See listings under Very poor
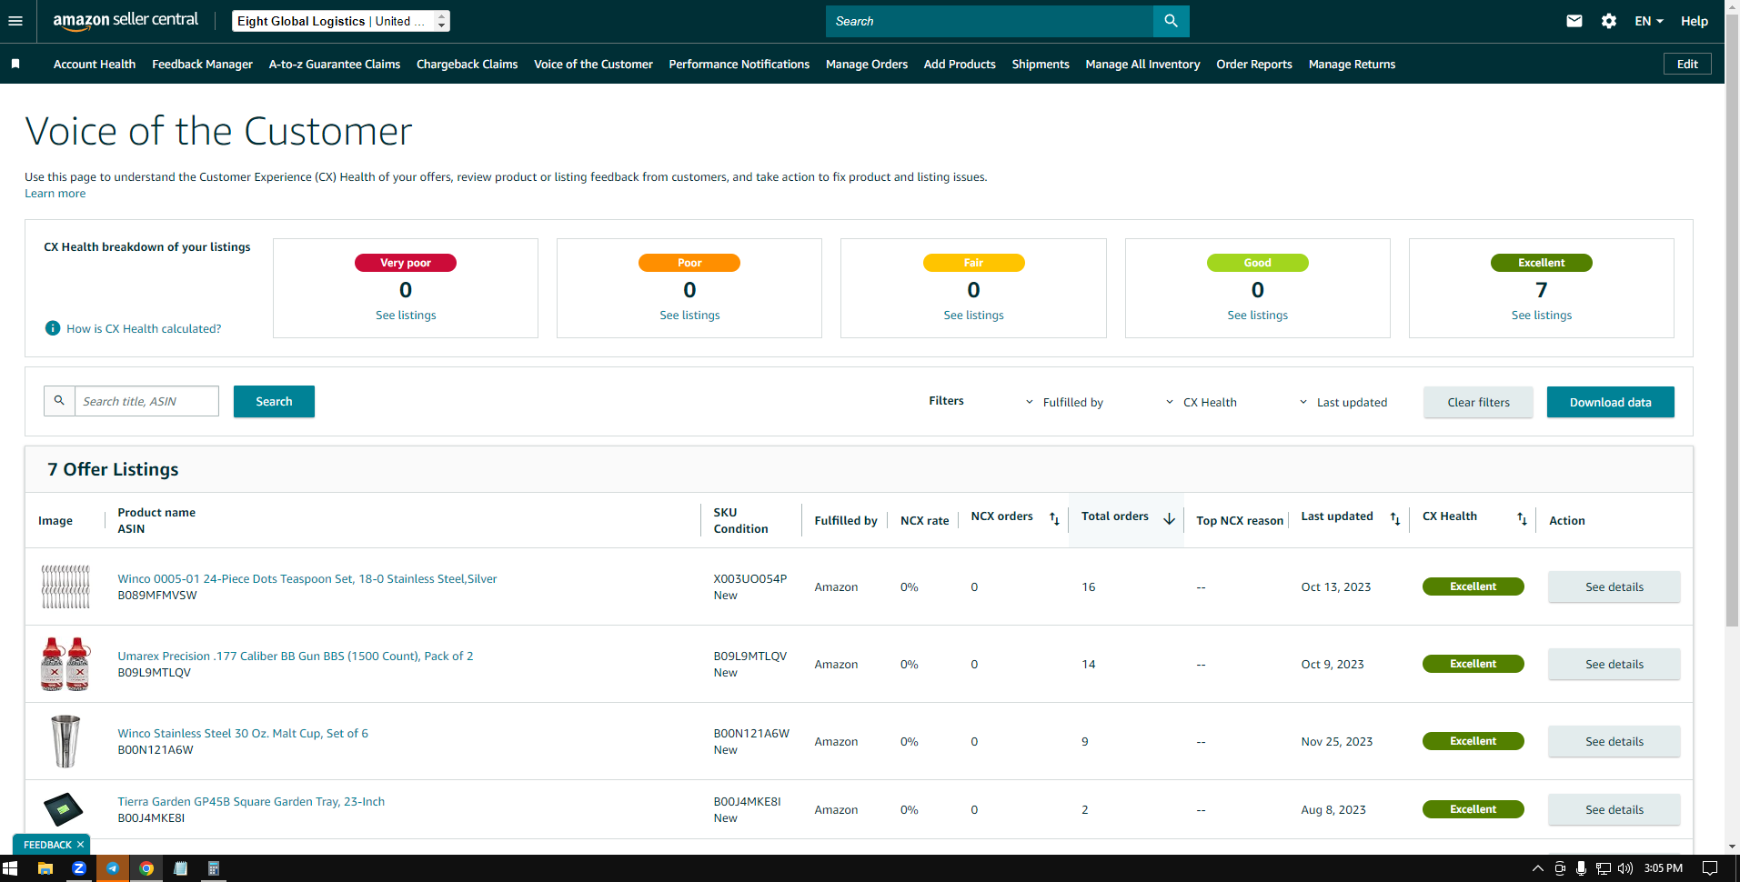This screenshot has height=882, width=1740. click(406, 315)
